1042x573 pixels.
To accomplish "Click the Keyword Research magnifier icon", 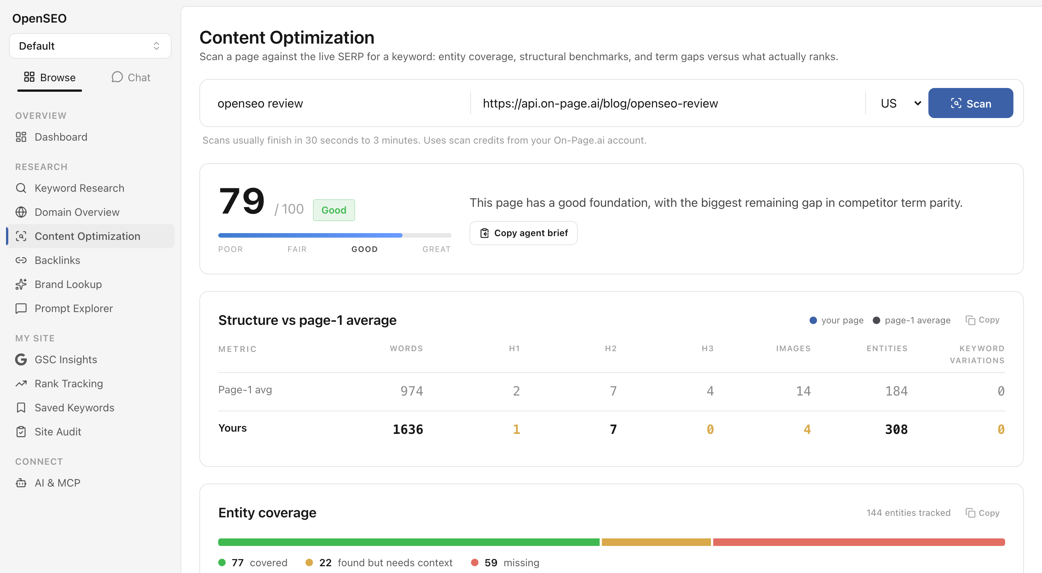I will (21, 188).
